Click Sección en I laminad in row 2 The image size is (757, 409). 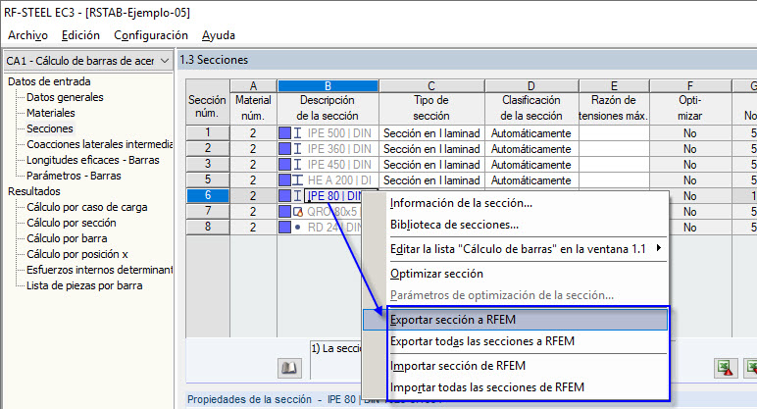[431, 149]
